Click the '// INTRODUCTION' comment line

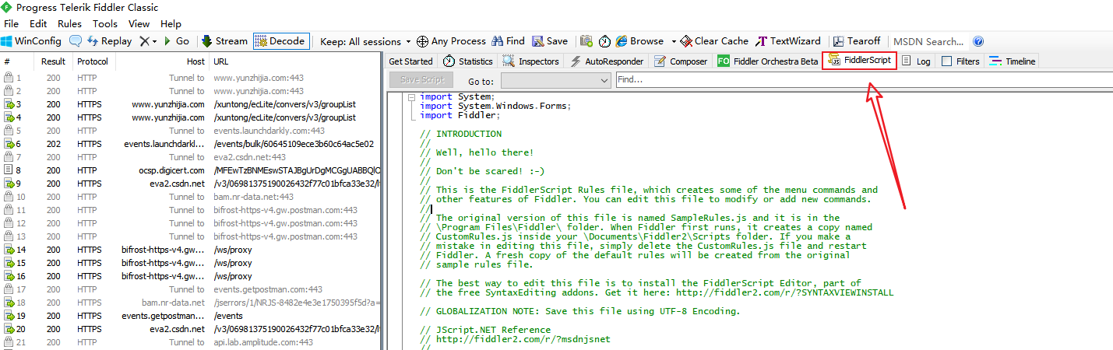[x=460, y=134]
